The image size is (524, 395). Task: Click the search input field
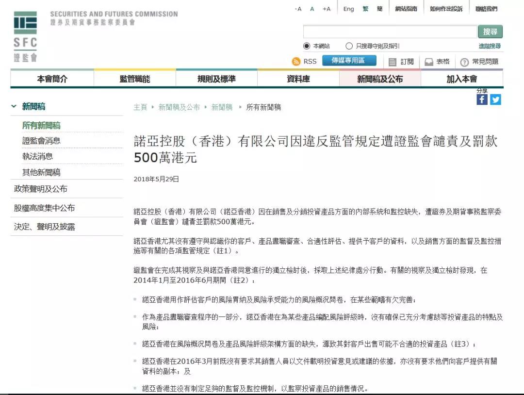(390, 32)
